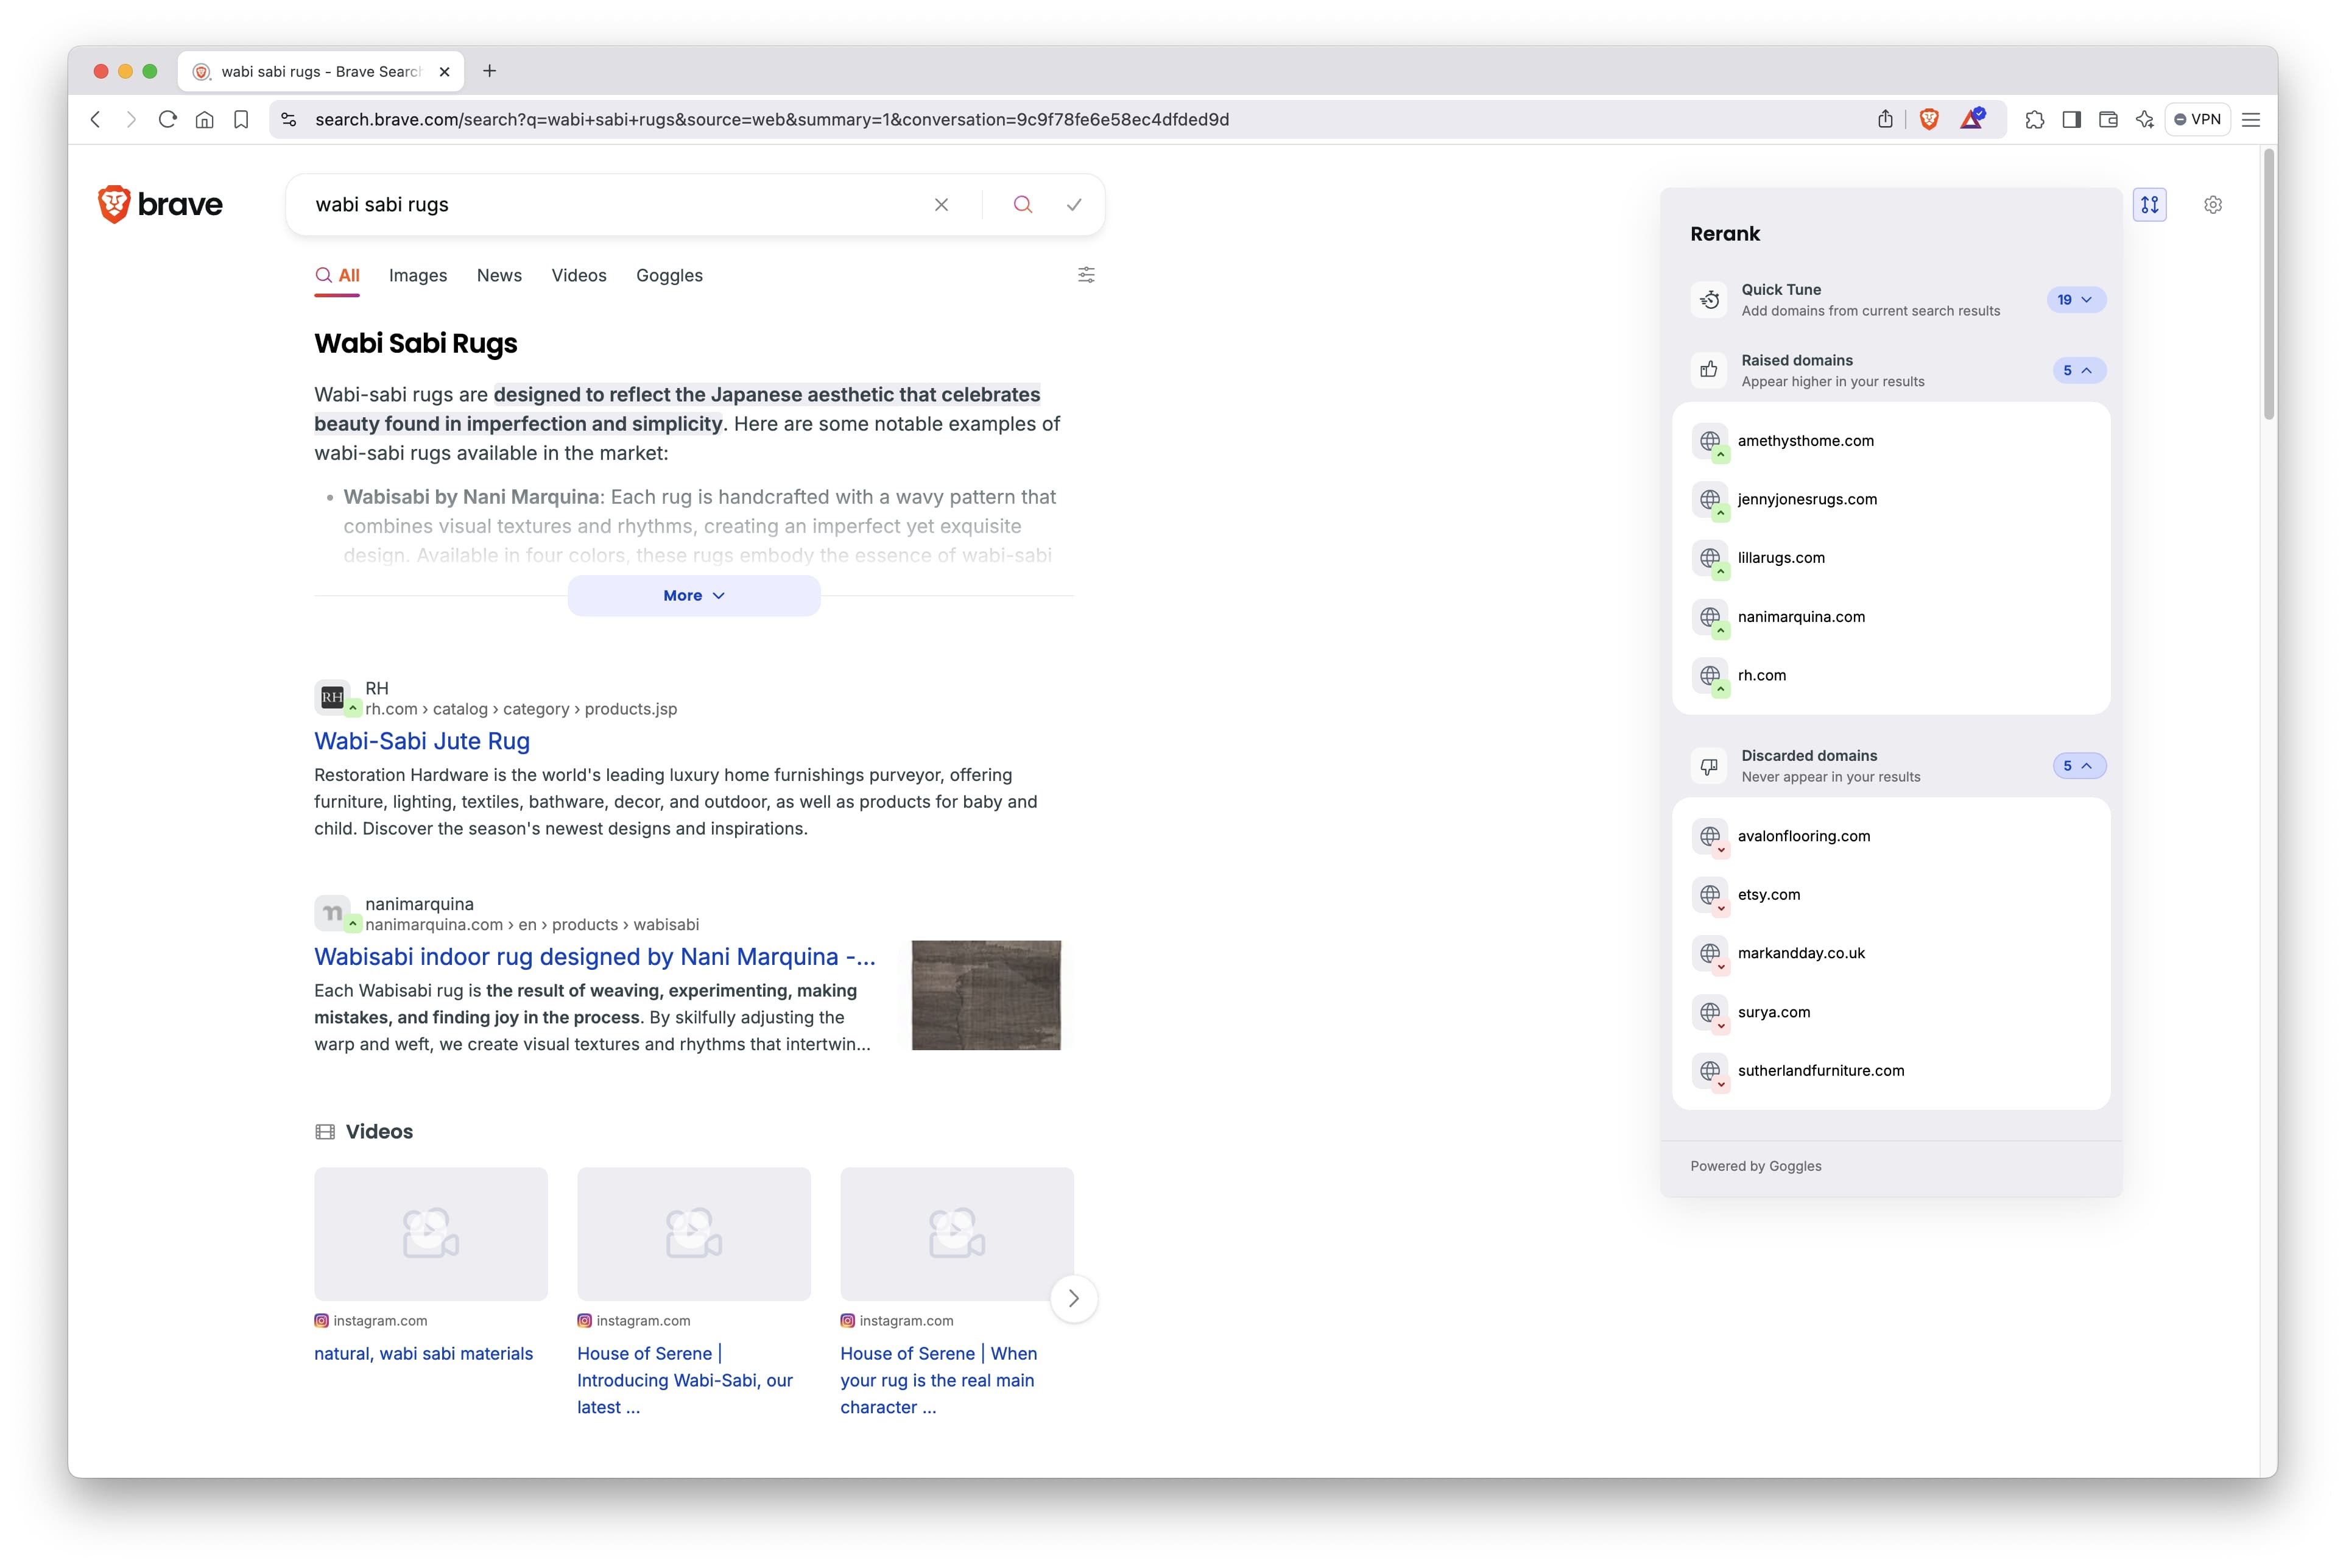2346x1568 pixels.
Task: Open Brave Shields lion icon
Action: (x=1929, y=120)
